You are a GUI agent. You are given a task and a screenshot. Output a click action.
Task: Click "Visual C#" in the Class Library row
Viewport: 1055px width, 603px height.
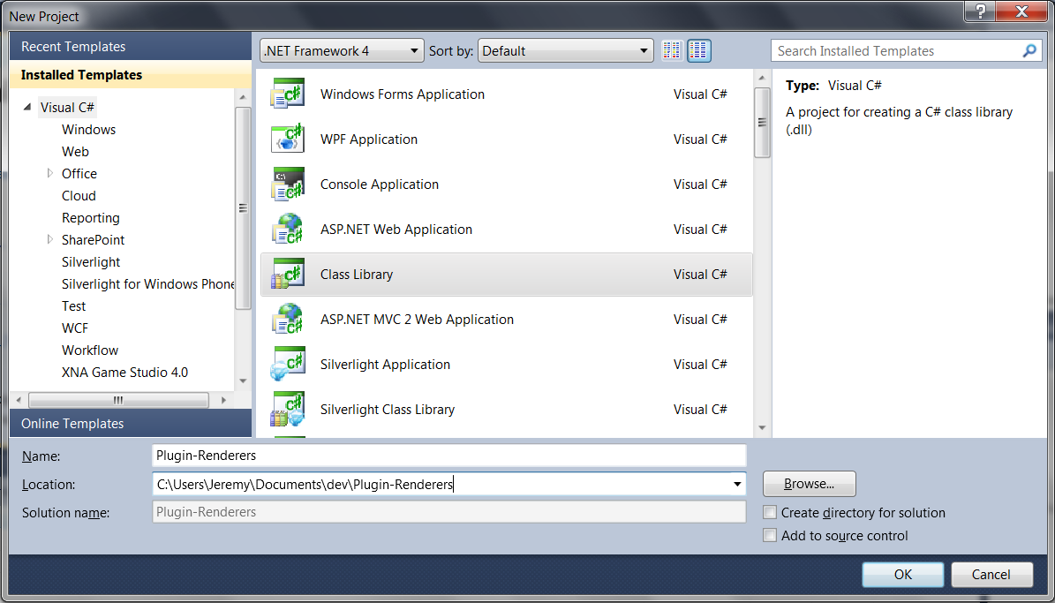(700, 275)
